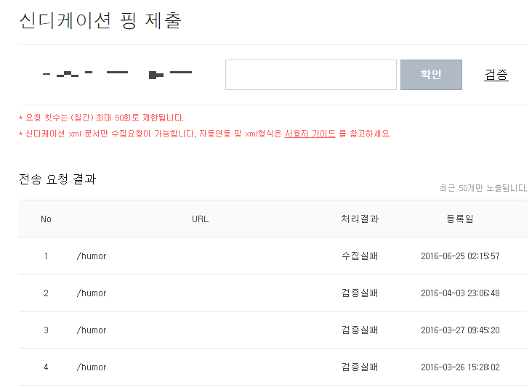
Task: Select /humor URL in row 4
Action: [x=92, y=367]
